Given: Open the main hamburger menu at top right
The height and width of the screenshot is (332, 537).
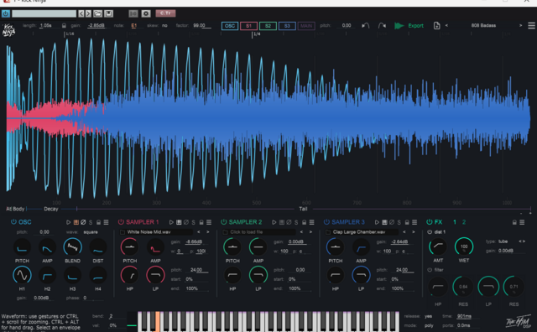Looking at the screenshot, I should pyautogui.click(x=531, y=26).
